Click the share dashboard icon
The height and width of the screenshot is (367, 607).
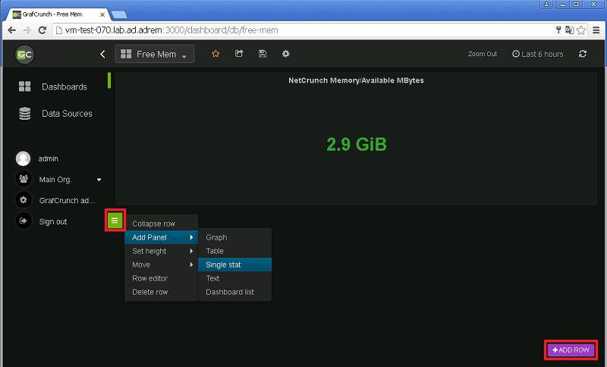click(x=239, y=54)
